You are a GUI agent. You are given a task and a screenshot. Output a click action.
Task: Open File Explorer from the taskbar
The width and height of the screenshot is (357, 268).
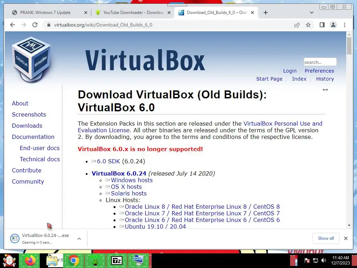tap(52, 260)
